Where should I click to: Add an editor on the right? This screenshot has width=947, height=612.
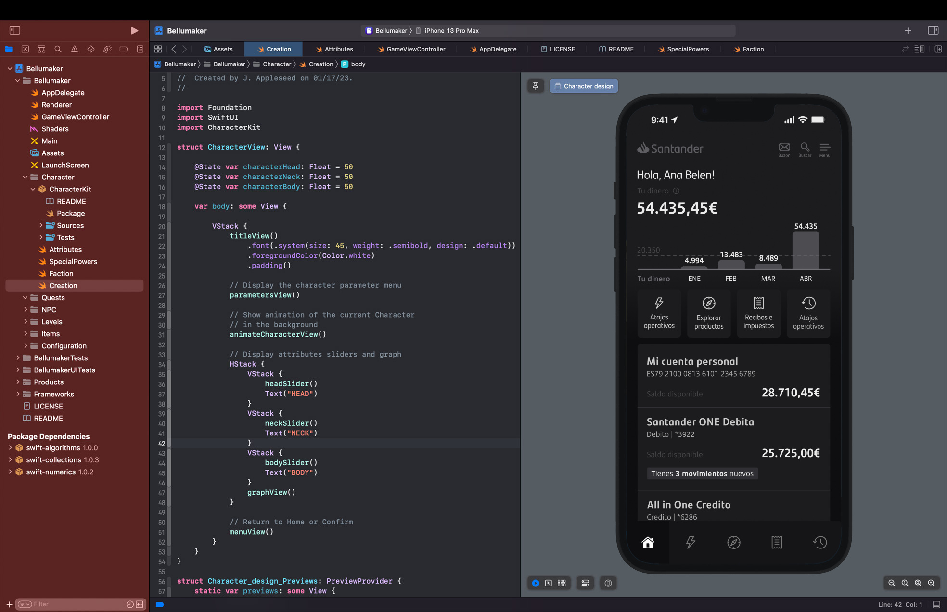pyautogui.click(x=938, y=49)
